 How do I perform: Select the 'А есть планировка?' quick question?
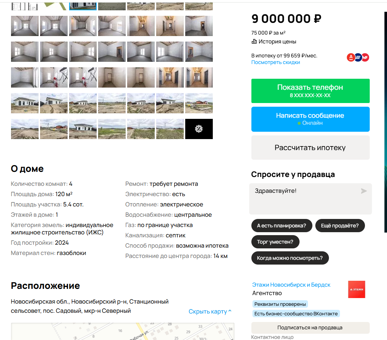[282, 226]
